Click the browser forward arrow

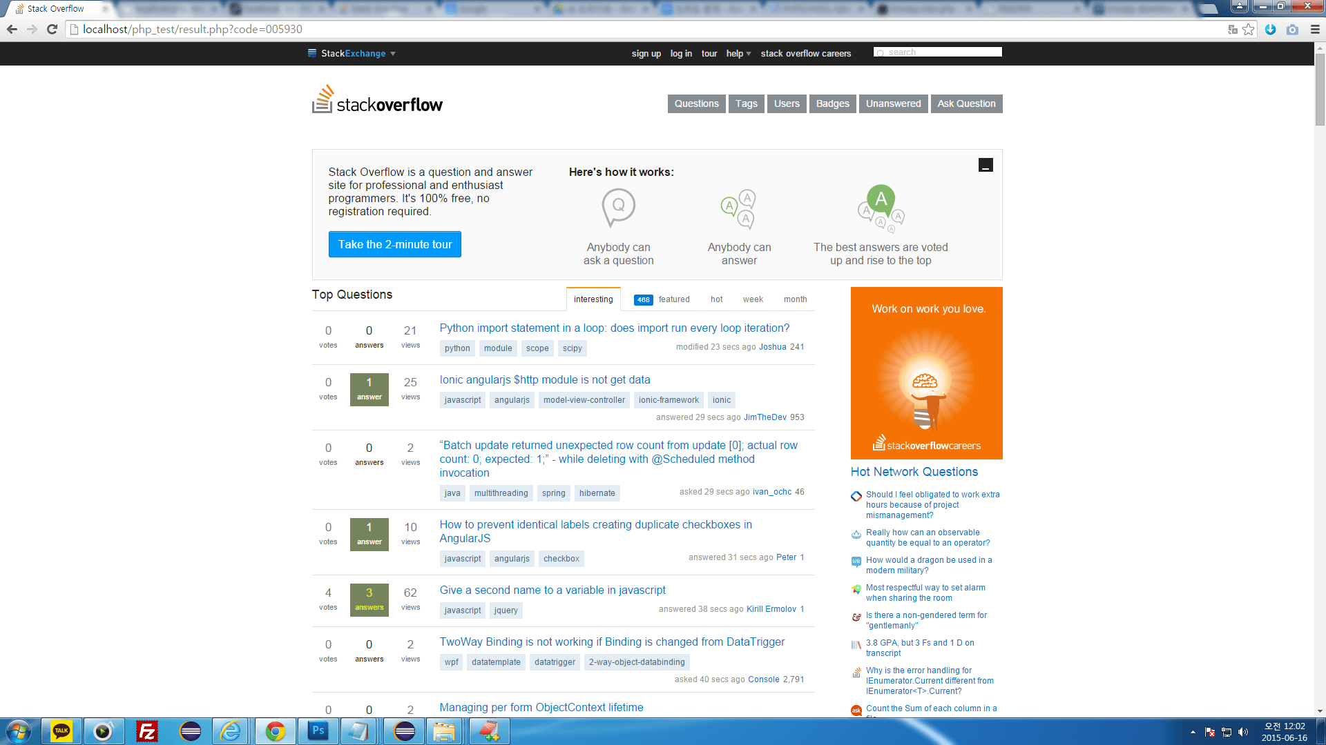point(32,29)
